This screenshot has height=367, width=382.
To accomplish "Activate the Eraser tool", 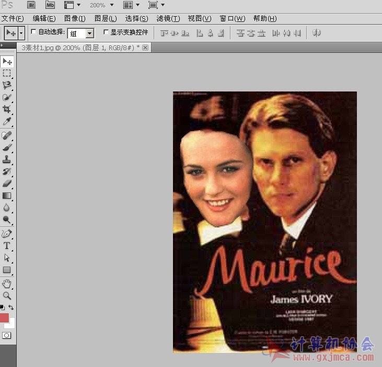I will (x=7, y=183).
